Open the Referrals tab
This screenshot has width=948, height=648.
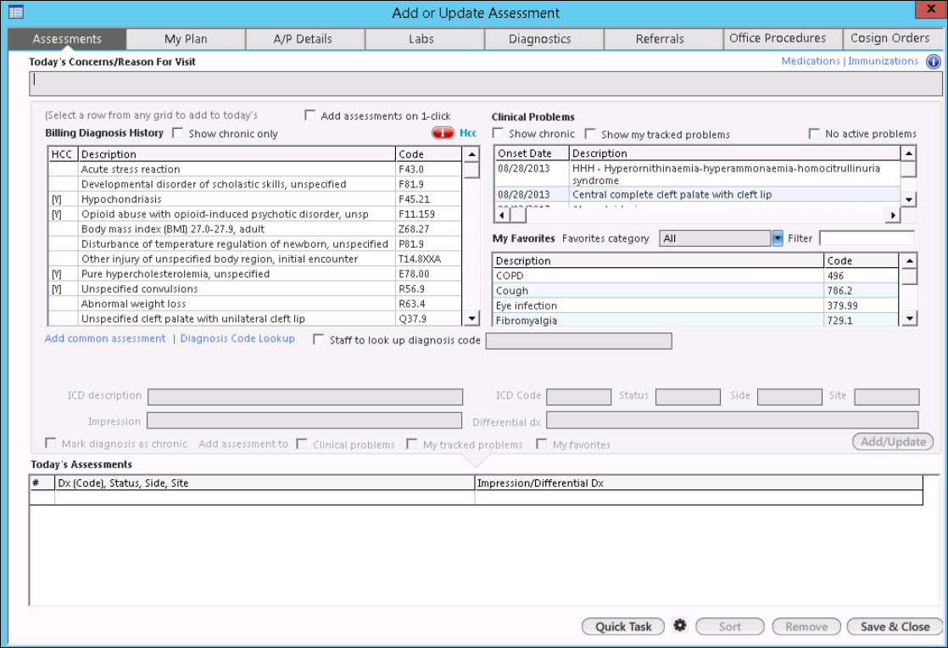pyautogui.click(x=660, y=39)
